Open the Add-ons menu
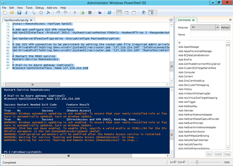The width and height of the screenshot is (233, 166). tap(52, 8)
